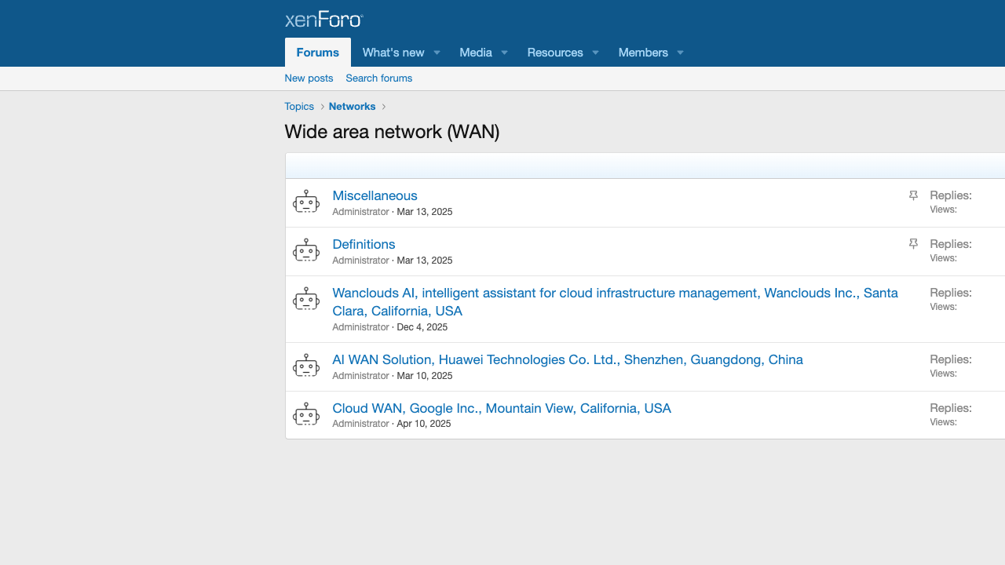The height and width of the screenshot is (565, 1005).
Task: Click the pin icon on Miscellaneous row
Action: [913, 195]
